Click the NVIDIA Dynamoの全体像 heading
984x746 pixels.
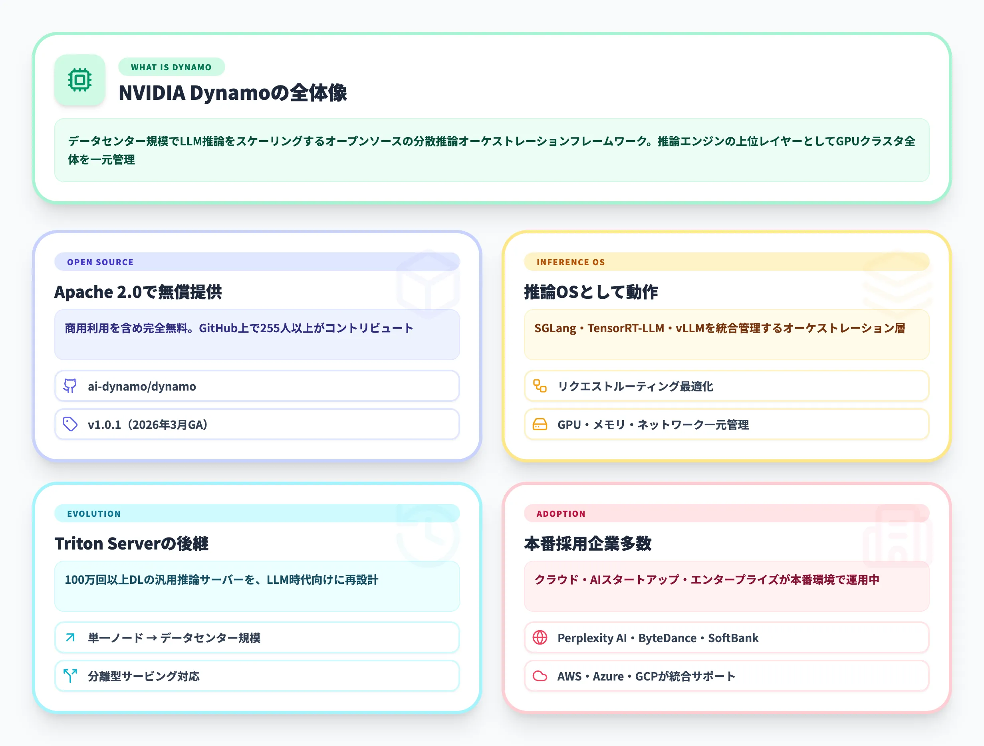(x=233, y=93)
